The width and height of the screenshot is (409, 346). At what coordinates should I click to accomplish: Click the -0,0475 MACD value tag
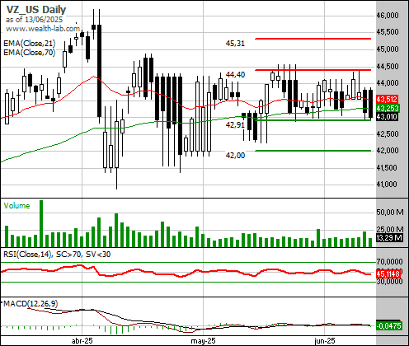click(x=388, y=326)
